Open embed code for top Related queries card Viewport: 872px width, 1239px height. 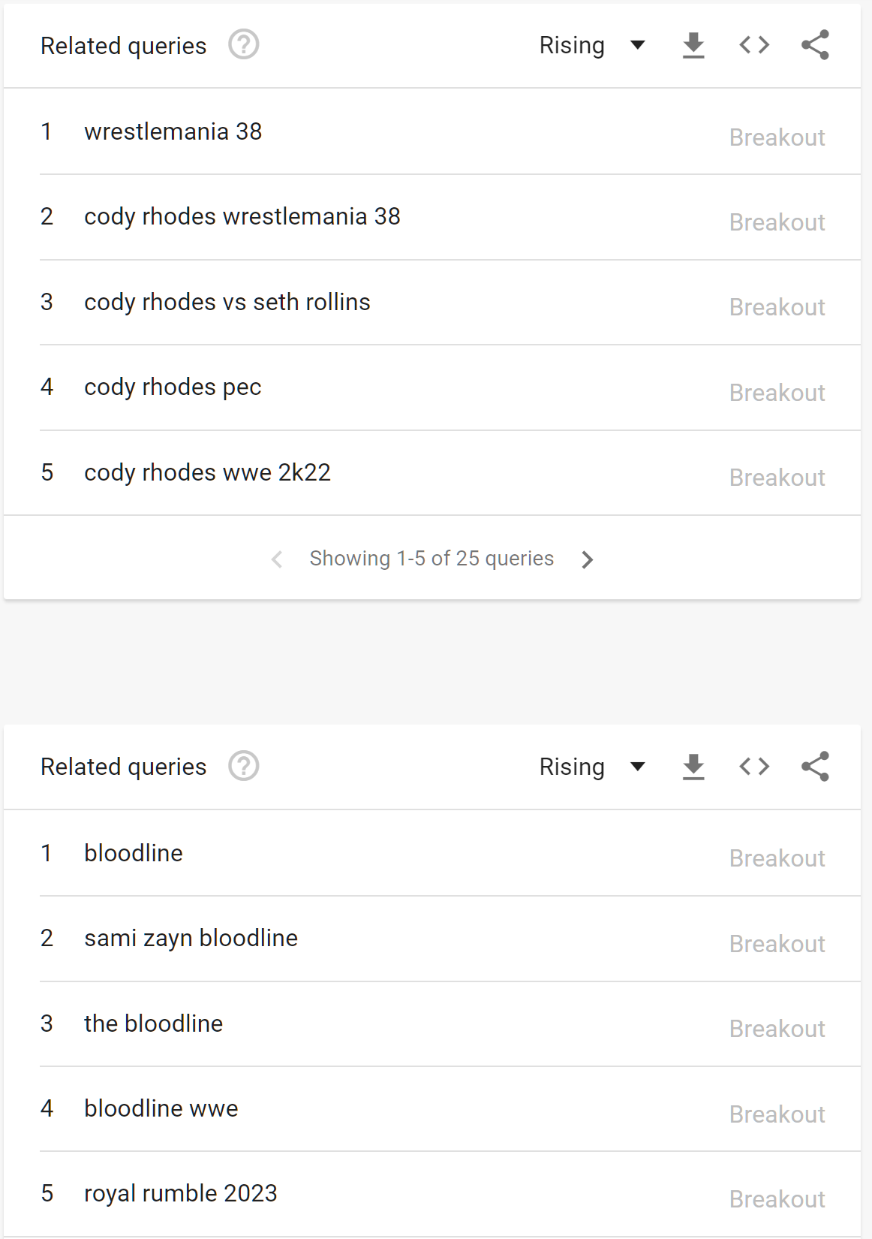tap(754, 46)
